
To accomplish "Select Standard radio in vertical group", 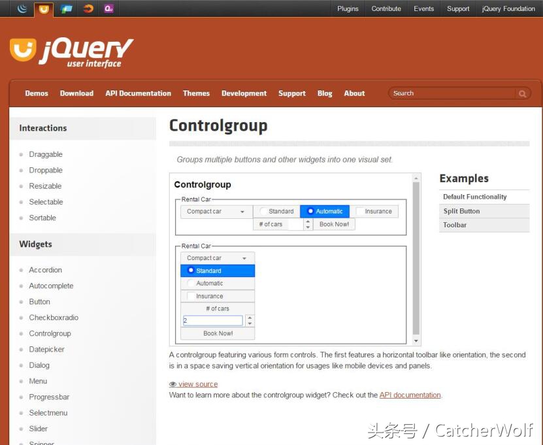I will coord(218,271).
